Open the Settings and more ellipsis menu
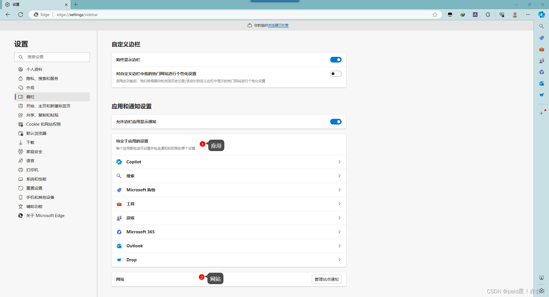 pyautogui.click(x=528, y=15)
